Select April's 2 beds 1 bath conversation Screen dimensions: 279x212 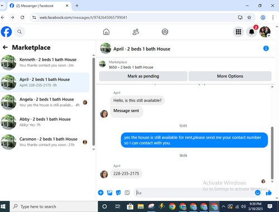45,83
